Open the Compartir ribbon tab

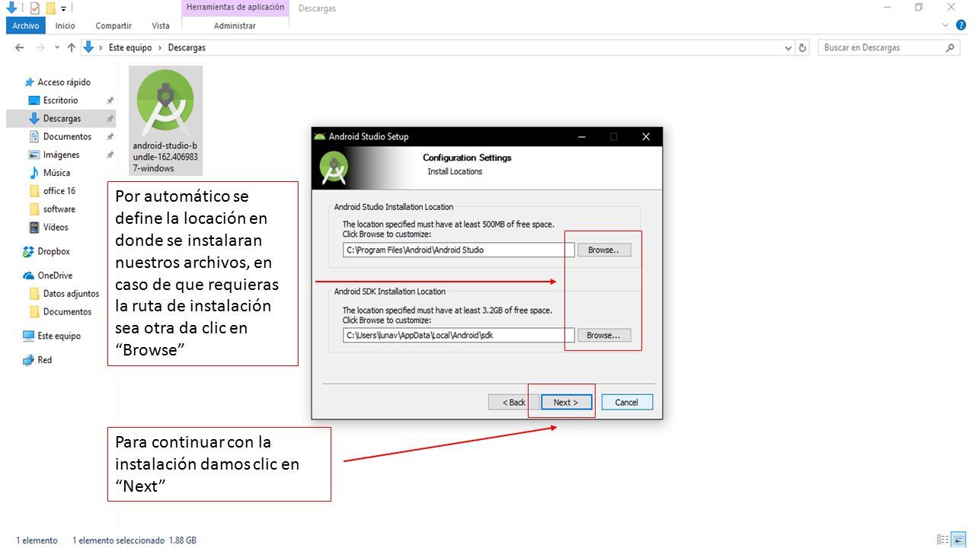click(x=113, y=26)
